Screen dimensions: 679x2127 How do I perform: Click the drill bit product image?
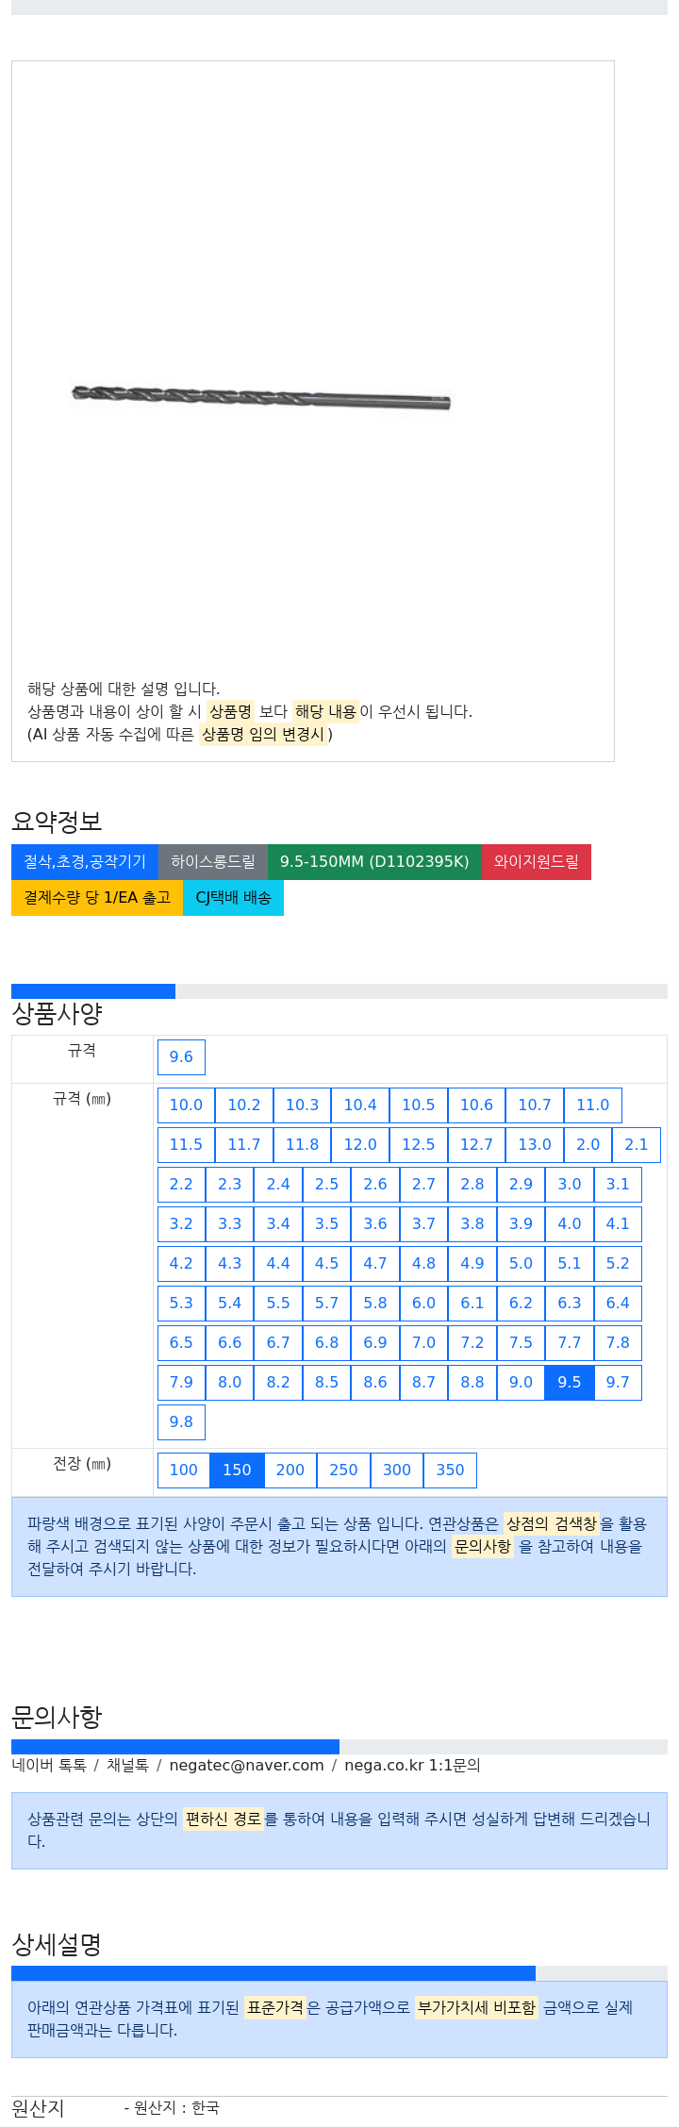[261, 397]
